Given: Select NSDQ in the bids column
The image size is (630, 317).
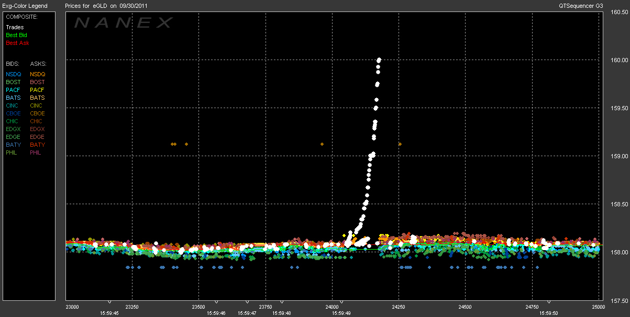Looking at the screenshot, I should tap(14, 74).
